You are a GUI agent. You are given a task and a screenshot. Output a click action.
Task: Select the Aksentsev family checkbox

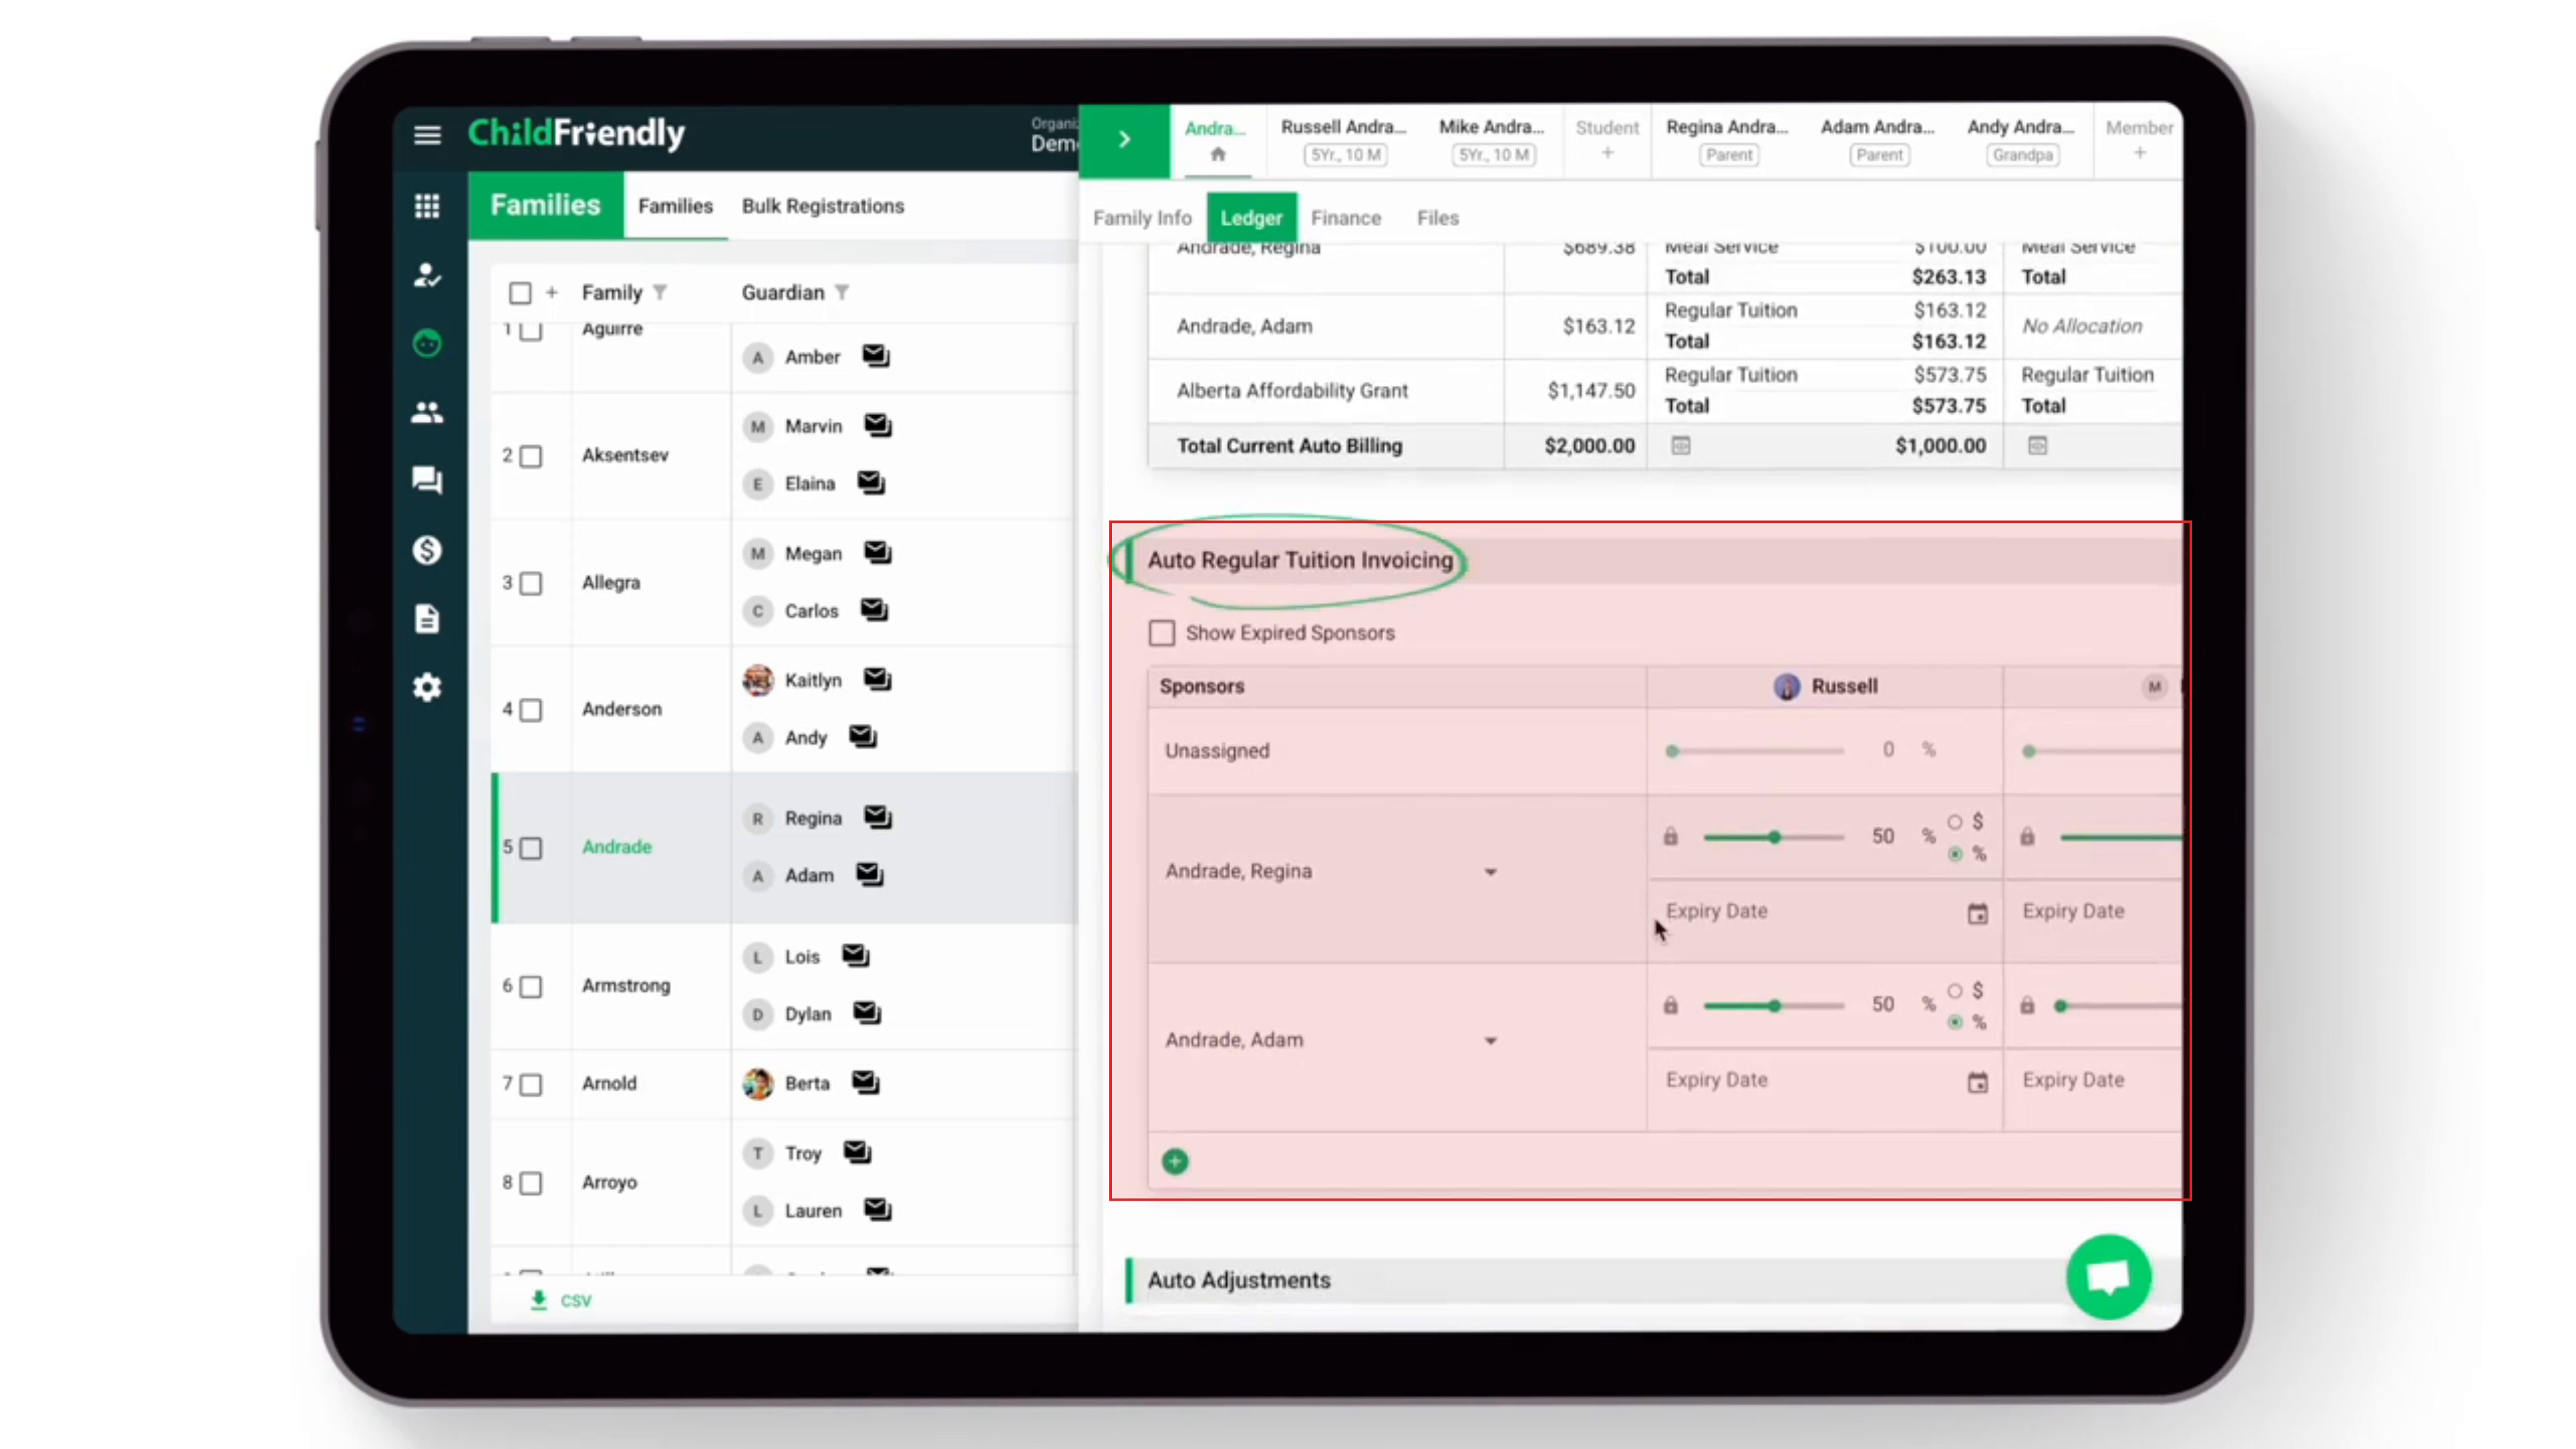[x=531, y=456]
